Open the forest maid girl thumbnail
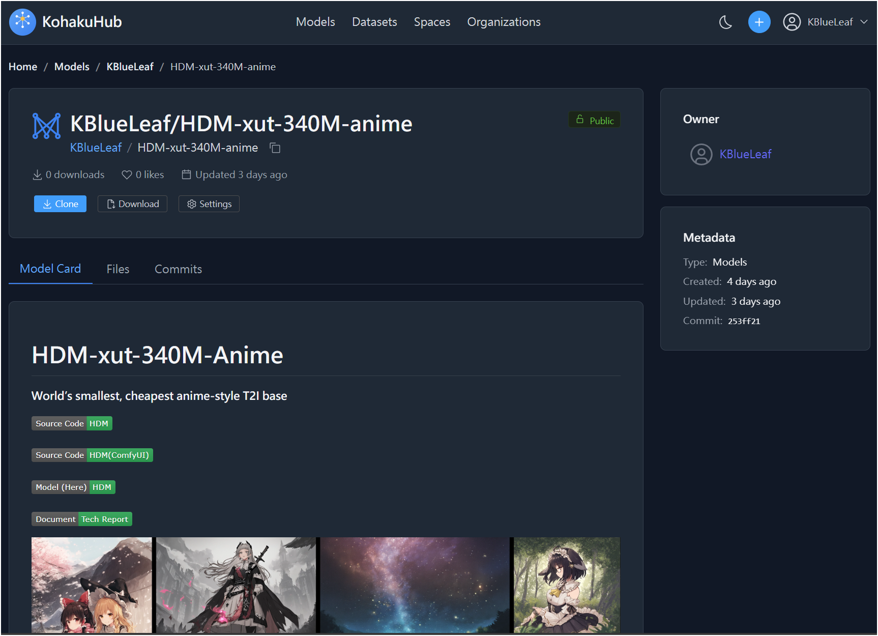 pos(567,585)
